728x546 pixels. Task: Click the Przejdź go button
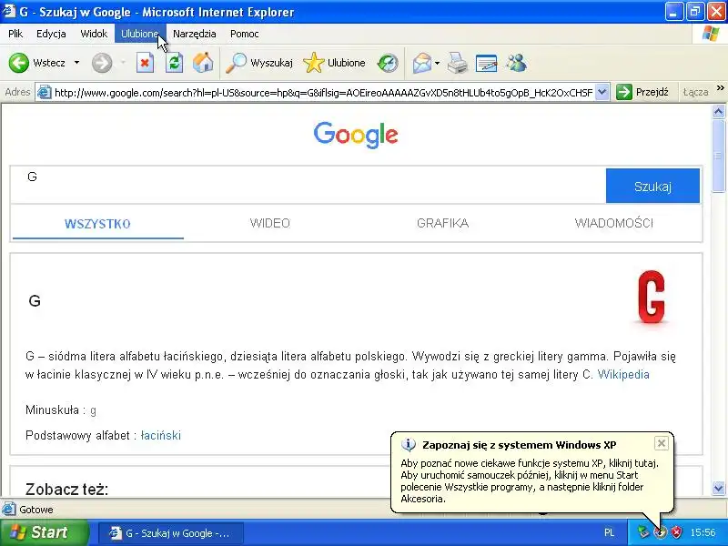(x=642, y=92)
